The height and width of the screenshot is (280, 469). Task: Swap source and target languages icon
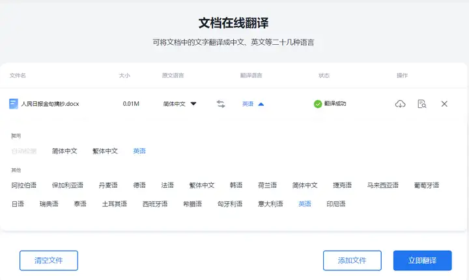[x=221, y=104]
